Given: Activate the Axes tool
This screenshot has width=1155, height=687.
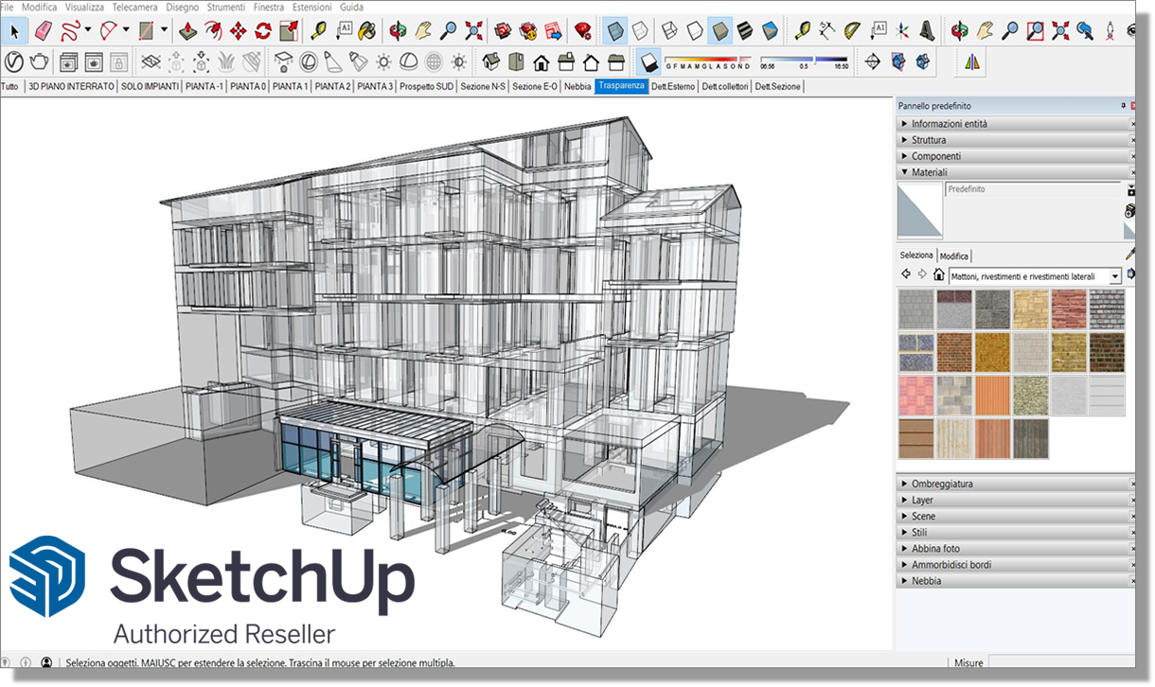Looking at the screenshot, I should click(x=903, y=31).
